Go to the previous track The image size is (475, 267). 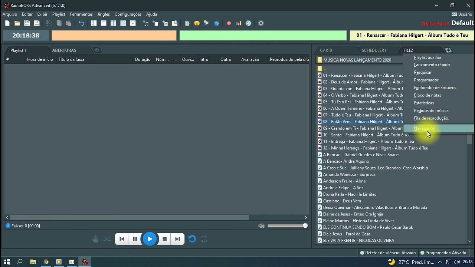[122, 239]
